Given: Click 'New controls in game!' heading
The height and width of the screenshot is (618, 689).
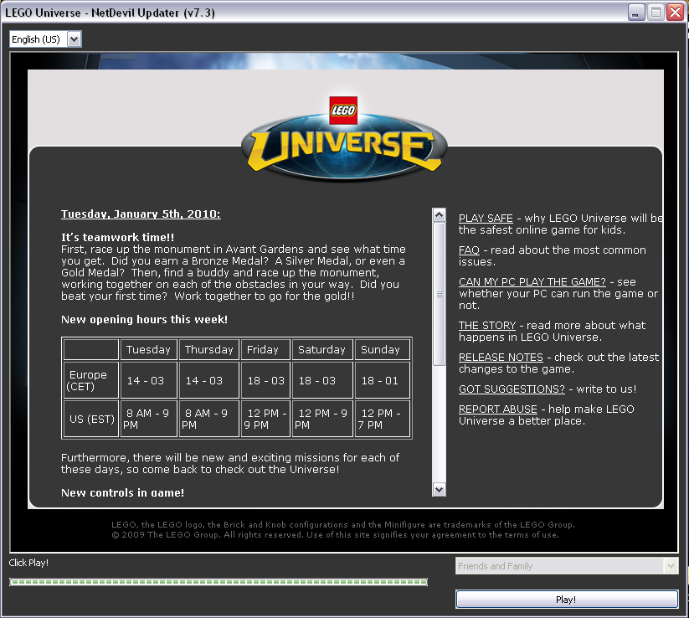Looking at the screenshot, I should pos(122,492).
